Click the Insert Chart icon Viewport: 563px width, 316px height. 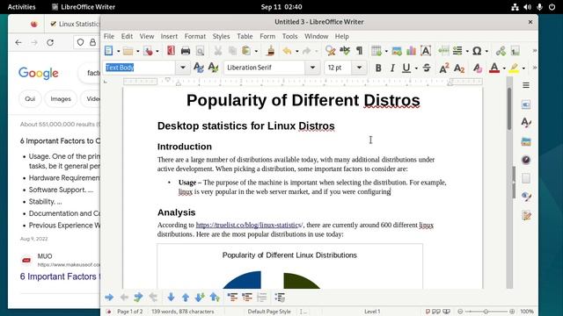pyautogui.click(x=411, y=51)
